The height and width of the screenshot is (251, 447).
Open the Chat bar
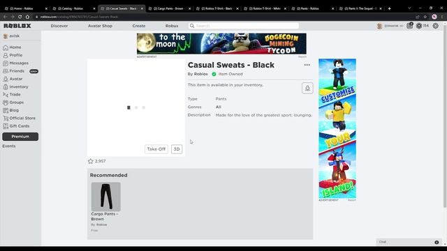409,242
